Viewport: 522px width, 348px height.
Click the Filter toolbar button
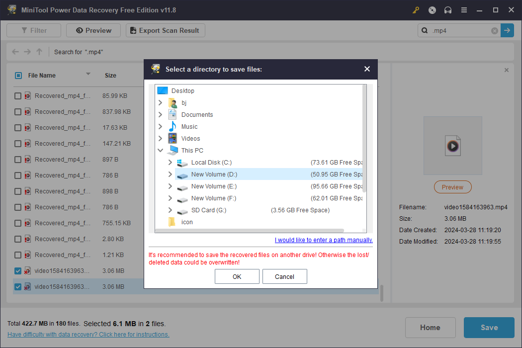click(x=34, y=30)
